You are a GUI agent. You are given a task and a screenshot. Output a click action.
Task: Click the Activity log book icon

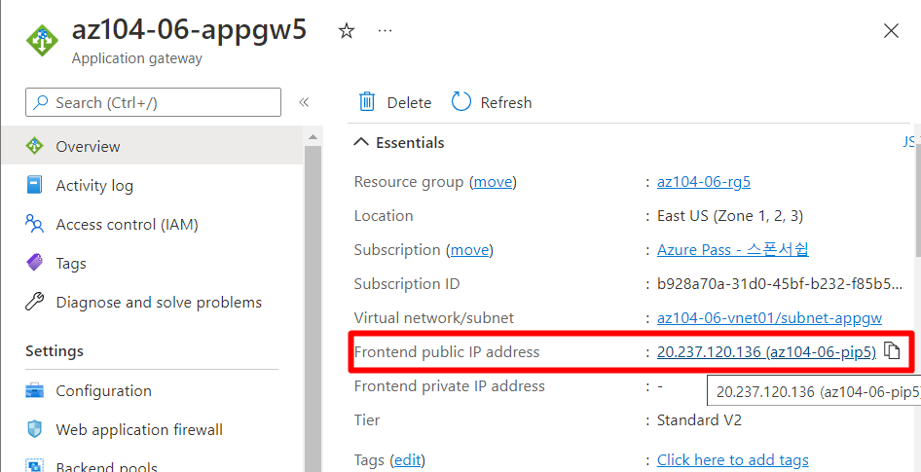[x=35, y=185]
